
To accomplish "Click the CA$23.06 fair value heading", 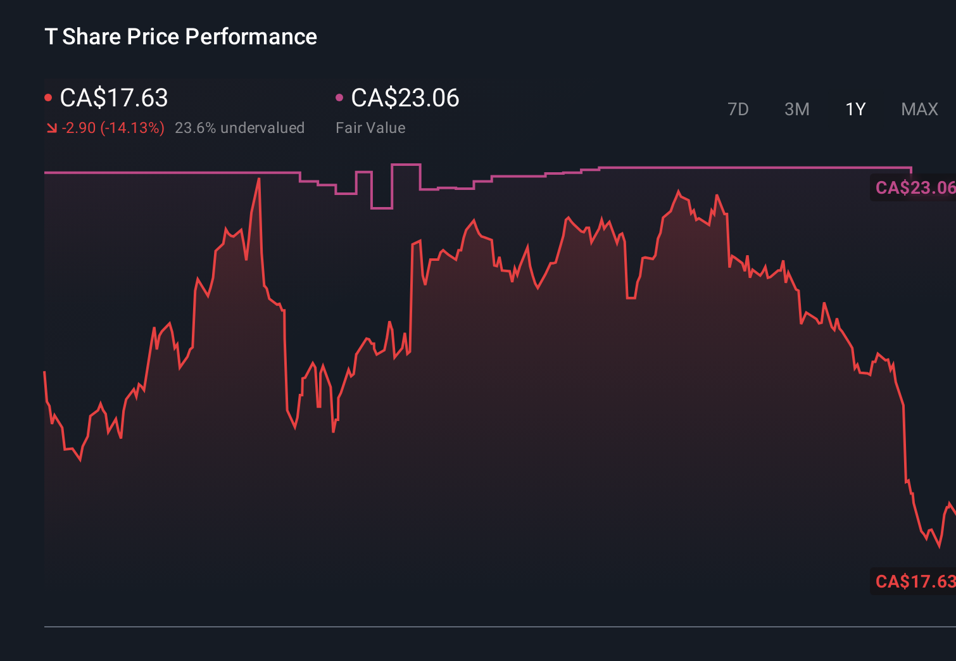I will tap(405, 98).
